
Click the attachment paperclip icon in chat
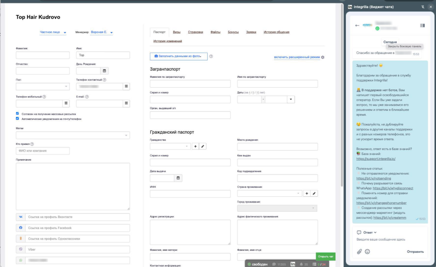(x=359, y=252)
